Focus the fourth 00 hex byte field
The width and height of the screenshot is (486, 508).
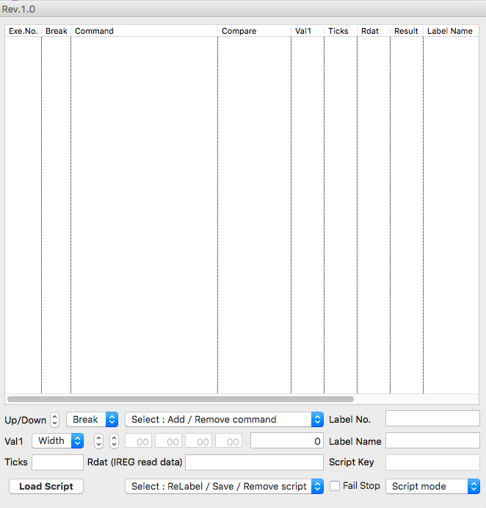(x=229, y=441)
